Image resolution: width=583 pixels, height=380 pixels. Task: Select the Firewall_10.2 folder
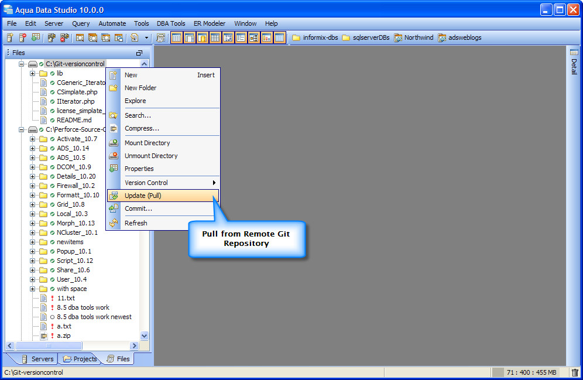[x=76, y=186]
